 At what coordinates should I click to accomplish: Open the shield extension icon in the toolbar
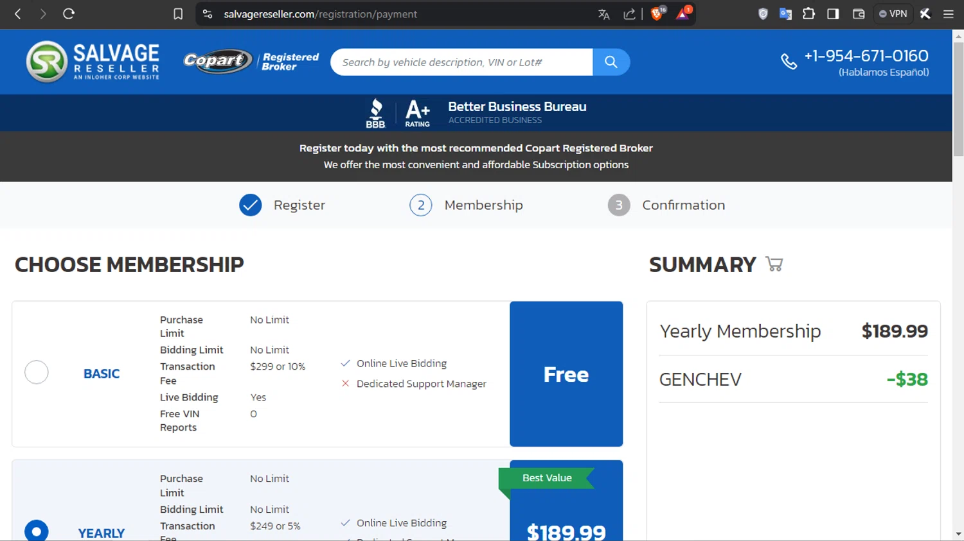(763, 13)
